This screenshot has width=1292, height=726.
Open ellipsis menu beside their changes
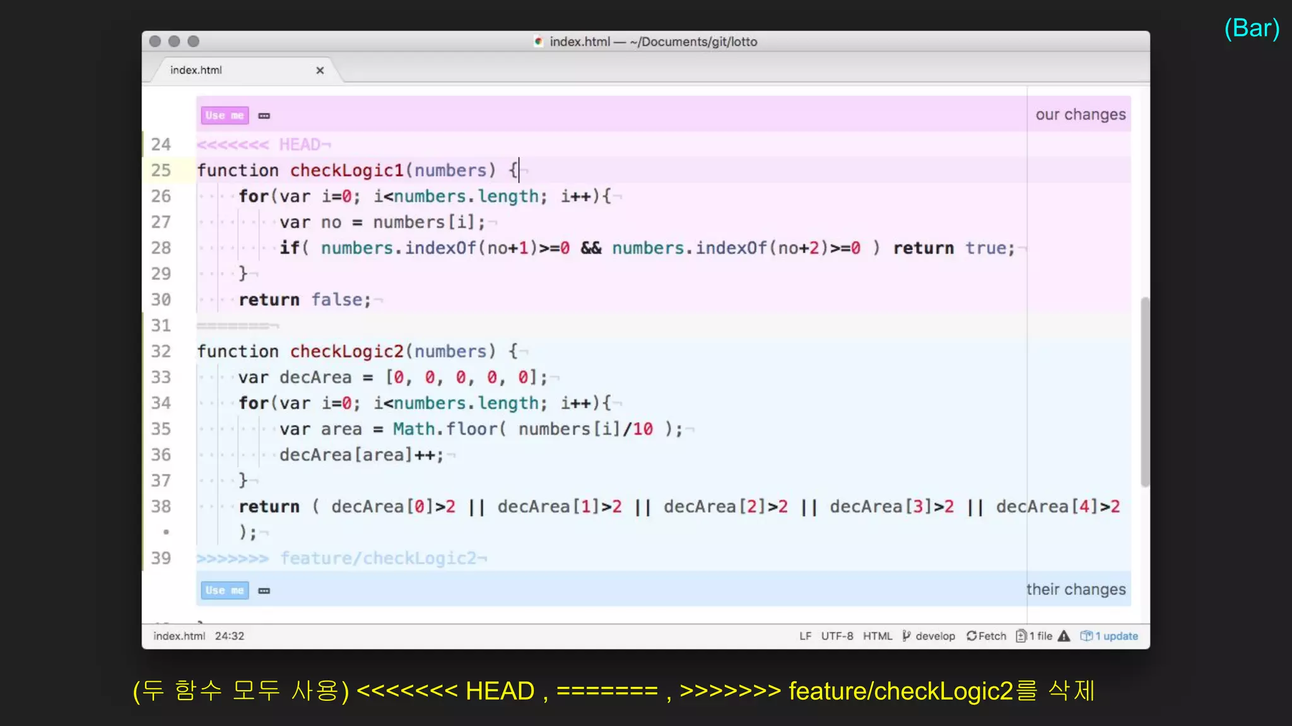tap(264, 591)
